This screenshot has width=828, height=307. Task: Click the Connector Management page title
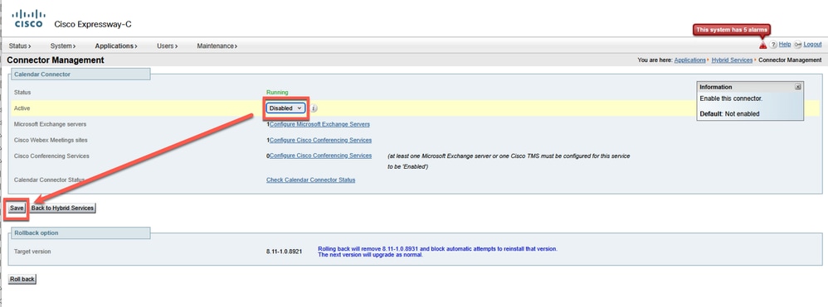coord(56,60)
